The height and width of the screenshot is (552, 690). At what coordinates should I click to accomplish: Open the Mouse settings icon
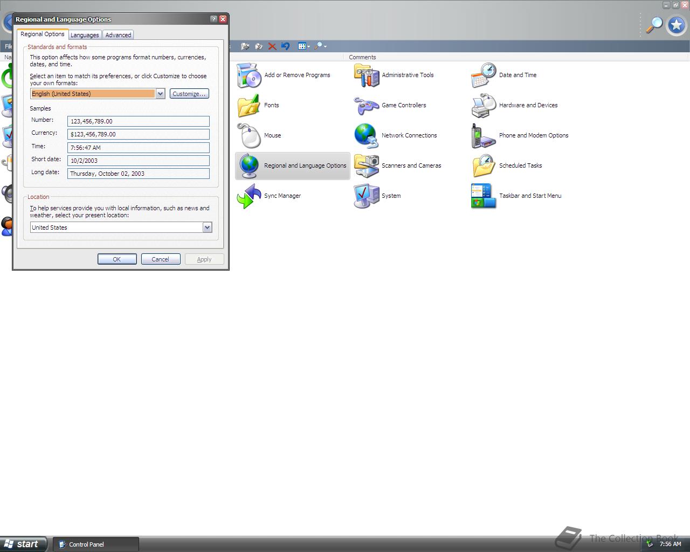click(x=249, y=136)
